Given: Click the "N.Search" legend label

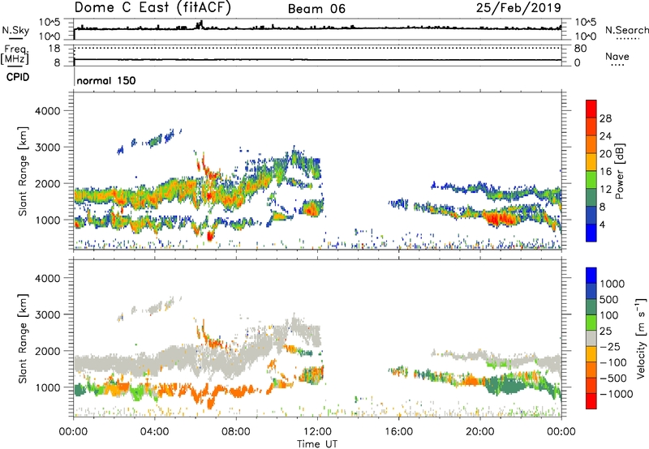Looking at the screenshot, I should tap(626, 30).
